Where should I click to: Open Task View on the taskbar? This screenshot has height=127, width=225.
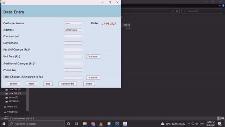click(x=76, y=124)
